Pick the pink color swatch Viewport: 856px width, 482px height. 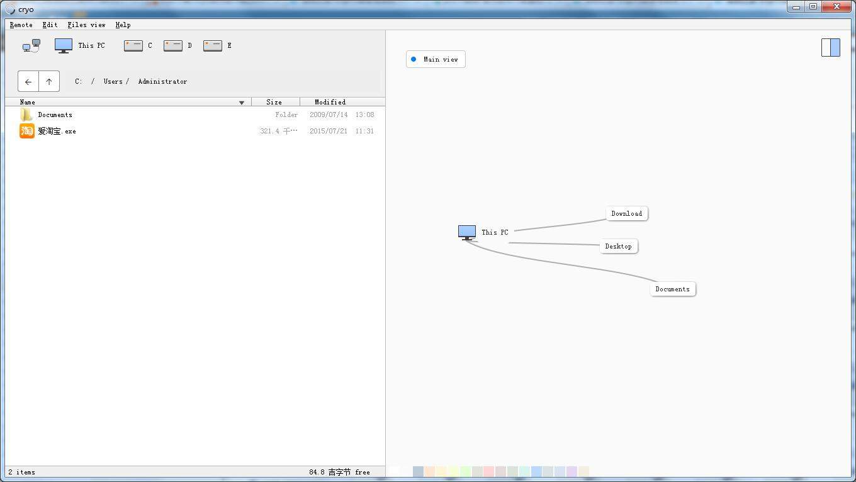click(488, 471)
